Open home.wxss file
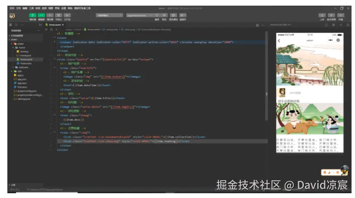 pyautogui.click(x=25, y=63)
